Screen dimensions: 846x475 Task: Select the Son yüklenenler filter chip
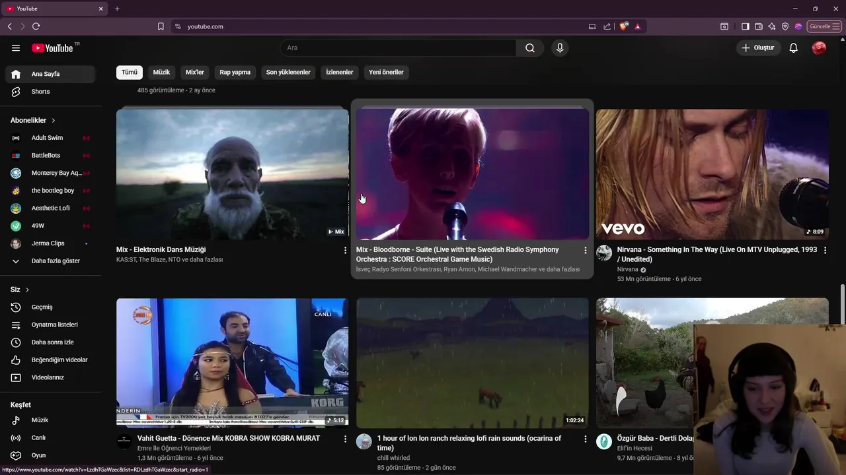[x=288, y=72]
